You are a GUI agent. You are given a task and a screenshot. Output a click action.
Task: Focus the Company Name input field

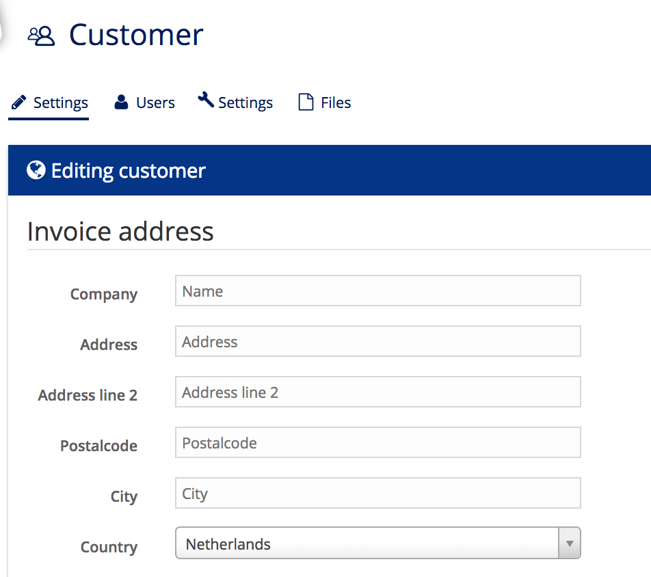(x=377, y=291)
